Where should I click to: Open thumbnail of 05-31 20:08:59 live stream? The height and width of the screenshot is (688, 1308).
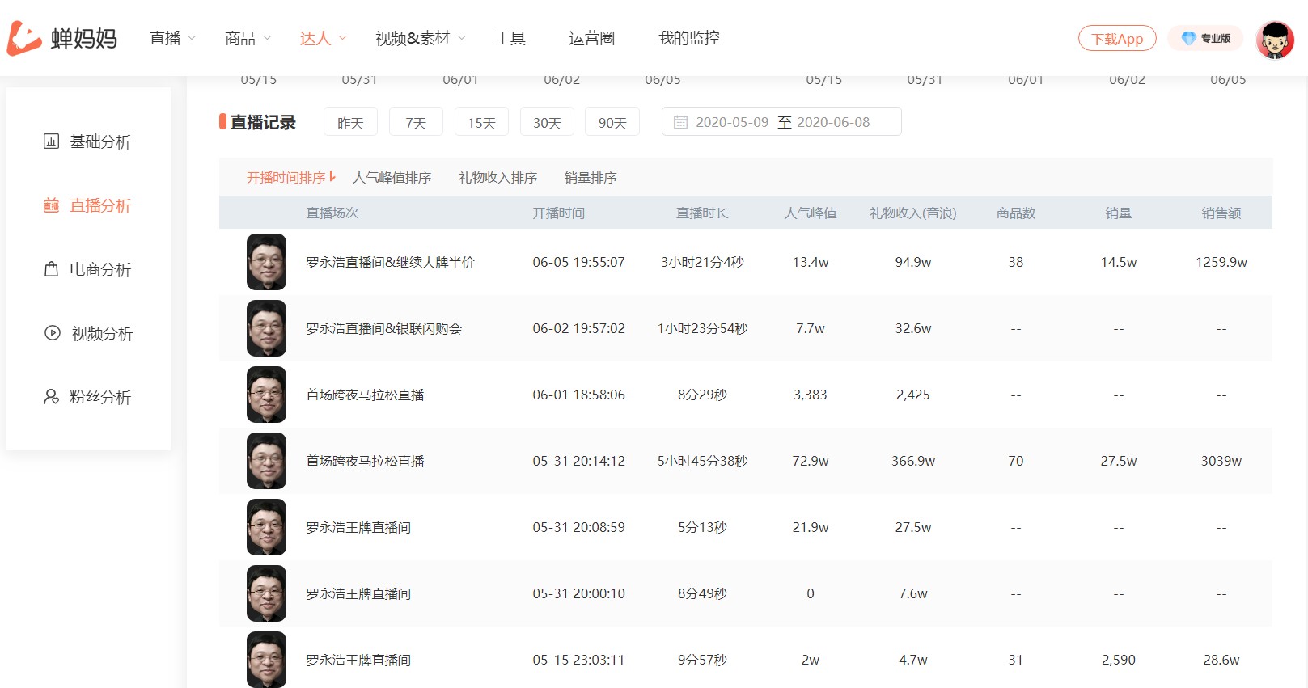pos(266,527)
